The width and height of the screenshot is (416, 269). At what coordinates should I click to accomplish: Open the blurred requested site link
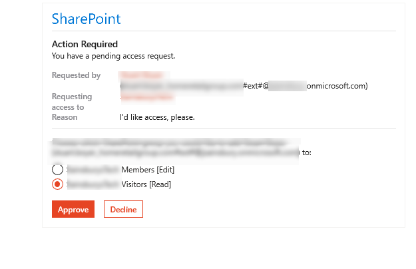[x=147, y=97]
